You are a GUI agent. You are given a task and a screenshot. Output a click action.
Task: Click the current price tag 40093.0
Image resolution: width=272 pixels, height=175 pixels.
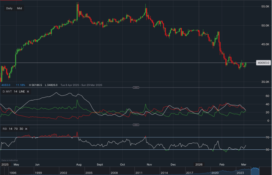pos(264,63)
